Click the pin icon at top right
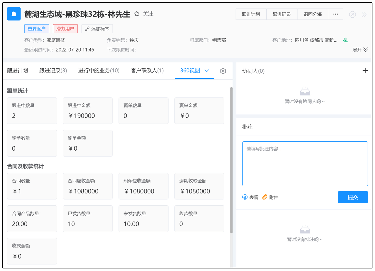 (352, 15)
